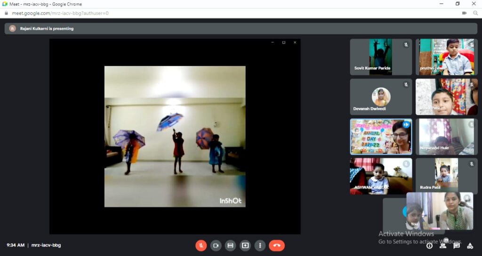Select the ASHWAM VARTAK video tile
The width and height of the screenshot is (482, 256).
coord(381,176)
